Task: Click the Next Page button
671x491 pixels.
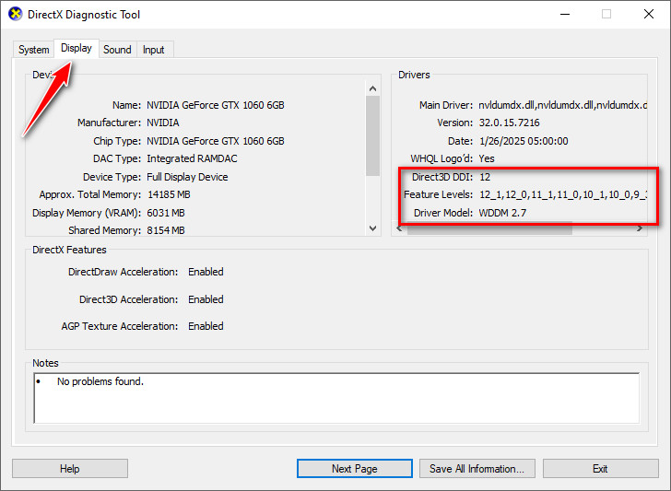Action: 355,469
